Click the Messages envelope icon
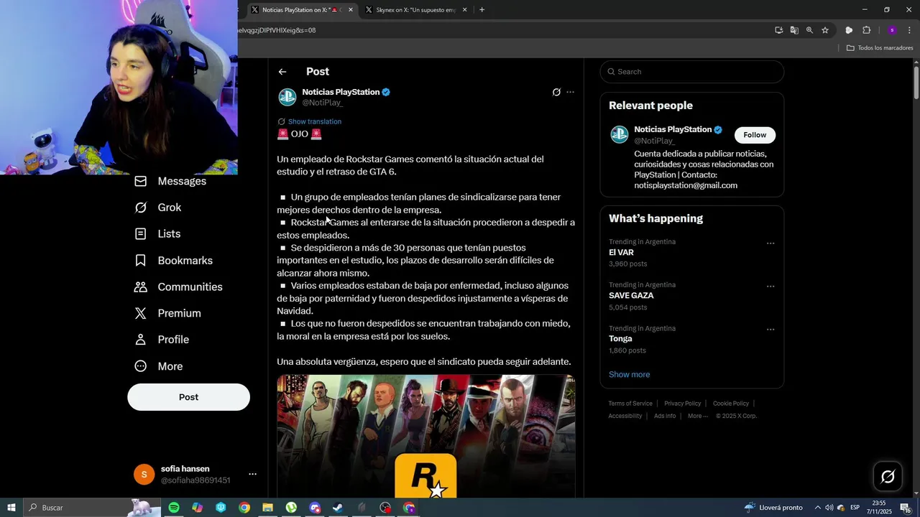This screenshot has height=517, width=920. pyautogui.click(x=141, y=181)
